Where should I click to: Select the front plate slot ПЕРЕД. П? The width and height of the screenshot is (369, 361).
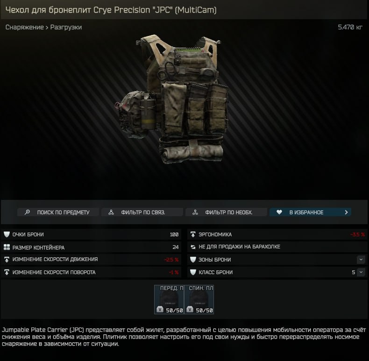[x=169, y=299]
